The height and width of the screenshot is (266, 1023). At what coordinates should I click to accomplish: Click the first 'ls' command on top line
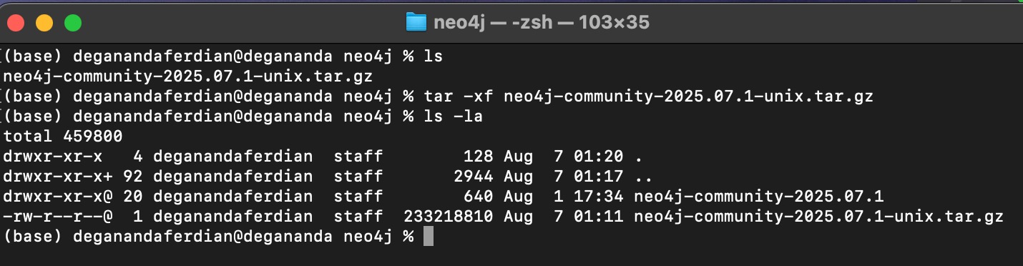pyautogui.click(x=435, y=56)
